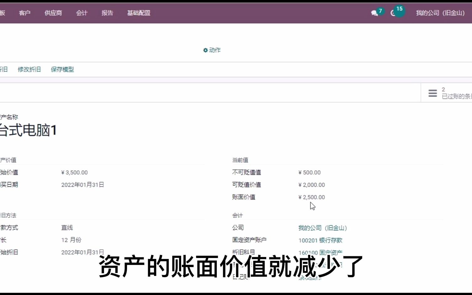472x295 pixels.
Task: Click the 可贬值价值 label
Action: pos(246,185)
